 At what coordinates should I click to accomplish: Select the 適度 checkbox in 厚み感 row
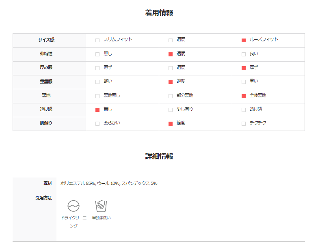click(171, 68)
